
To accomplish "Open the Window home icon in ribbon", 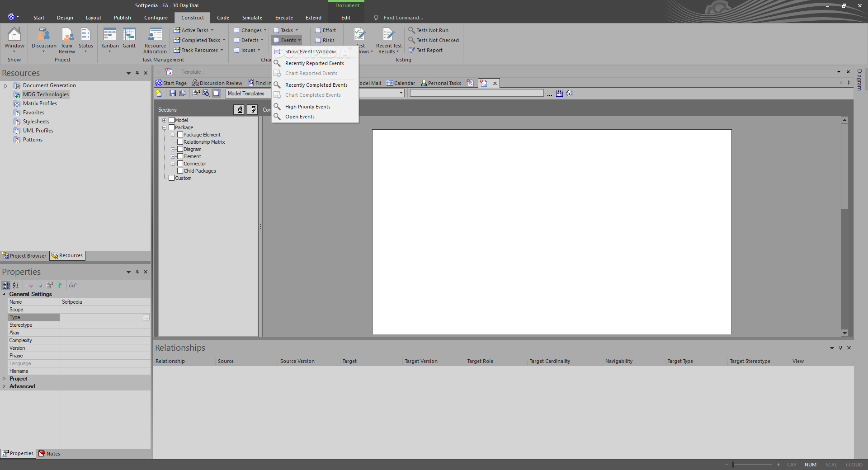I will (14, 39).
